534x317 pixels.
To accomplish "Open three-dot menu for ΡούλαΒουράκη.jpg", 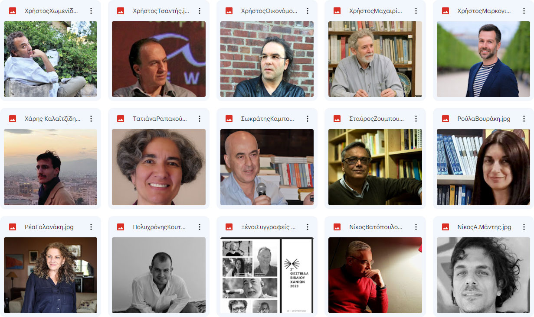I will tap(524, 119).
